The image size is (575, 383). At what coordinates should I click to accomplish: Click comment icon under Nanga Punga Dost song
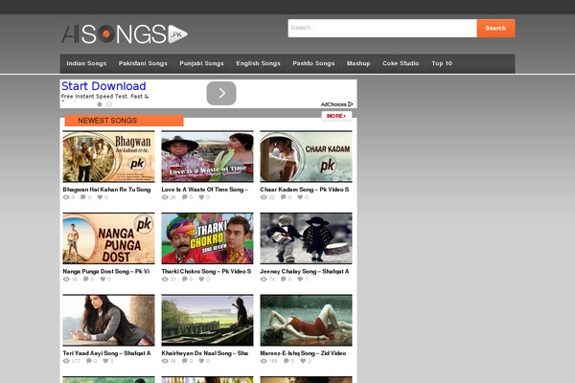click(x=86, y=280)
